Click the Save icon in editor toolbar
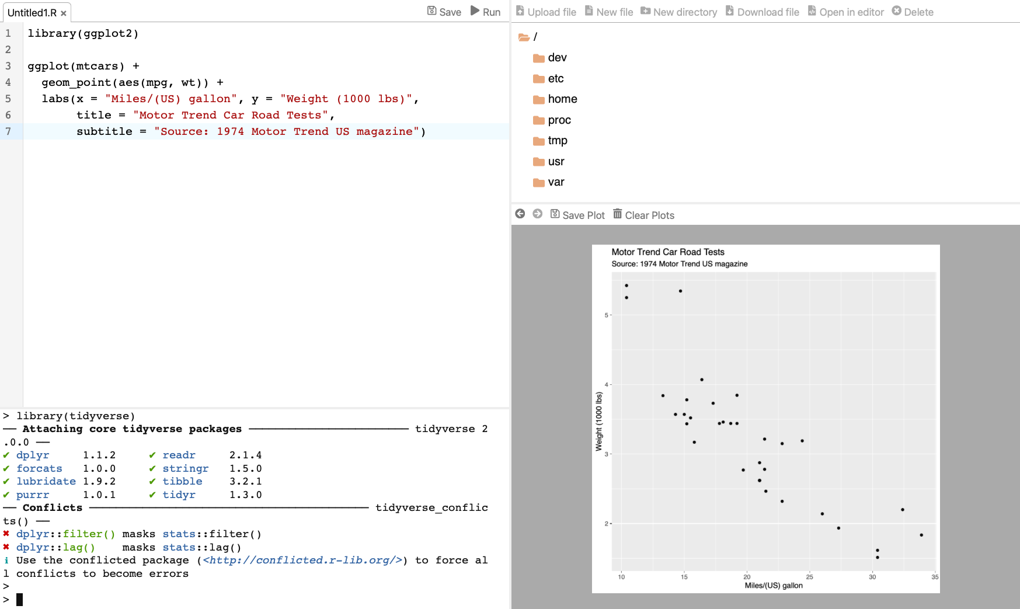1020x609 pixels. (432, 11)
